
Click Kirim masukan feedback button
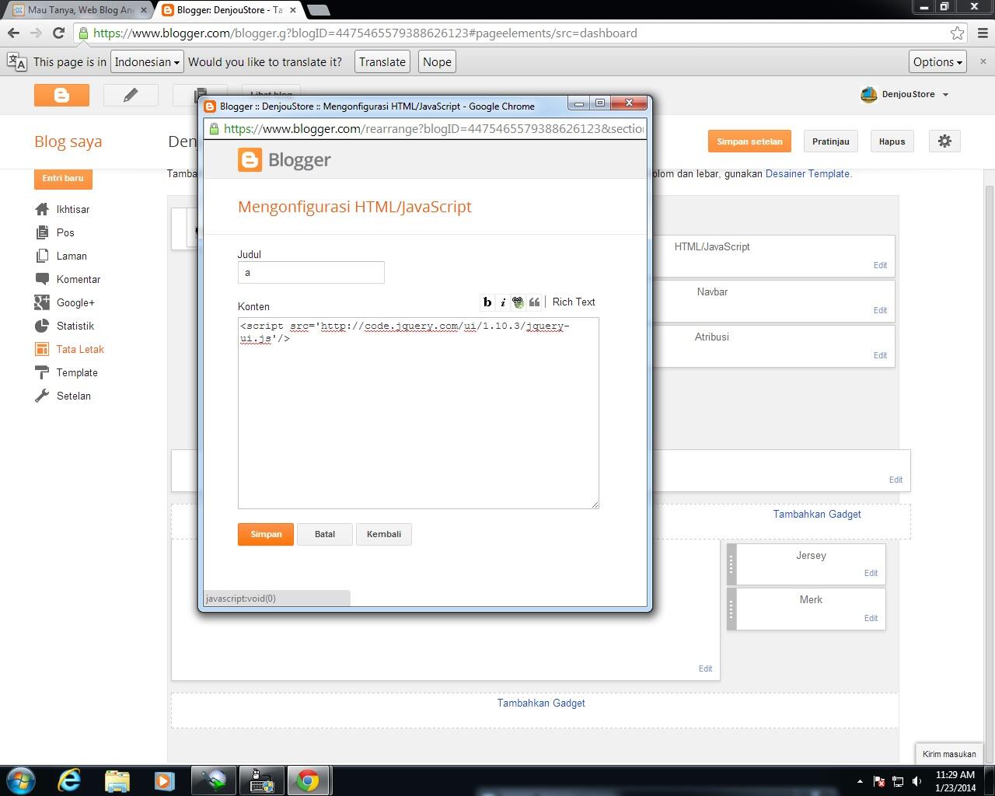click(x=949, y=754)
